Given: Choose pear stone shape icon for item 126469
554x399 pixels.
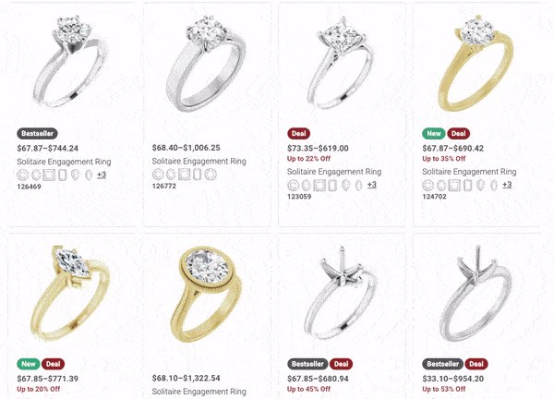Looking at the screenshot, I should click(75, 175).
